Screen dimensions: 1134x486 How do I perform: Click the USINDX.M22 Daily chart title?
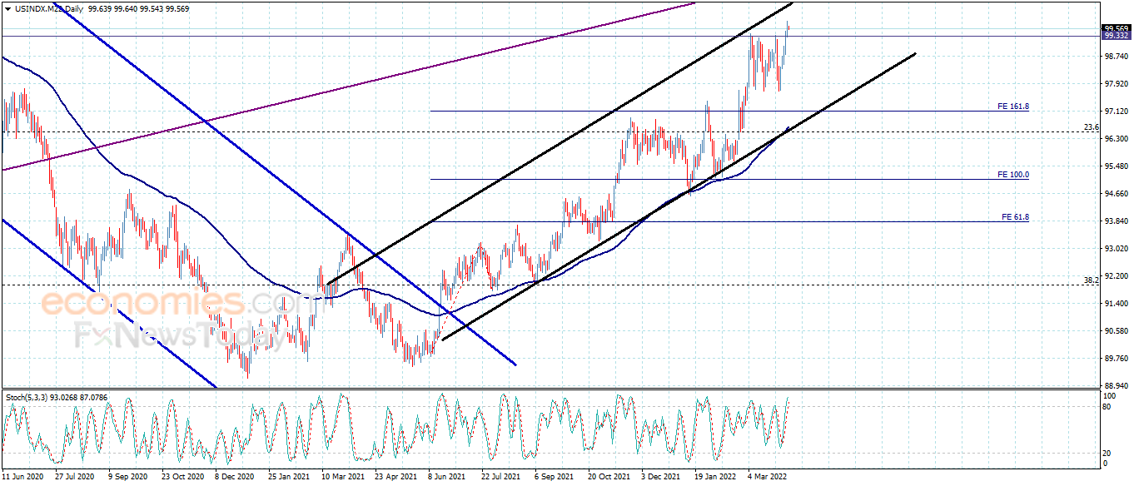[x=48, y=8]
